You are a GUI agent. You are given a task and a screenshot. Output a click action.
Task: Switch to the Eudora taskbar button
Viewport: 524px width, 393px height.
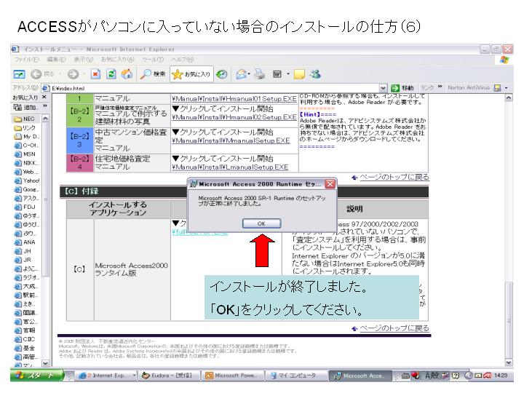[170, 376]
